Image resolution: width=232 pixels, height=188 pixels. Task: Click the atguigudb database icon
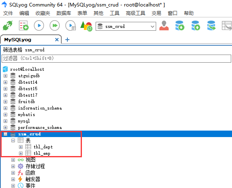[13, 76]
